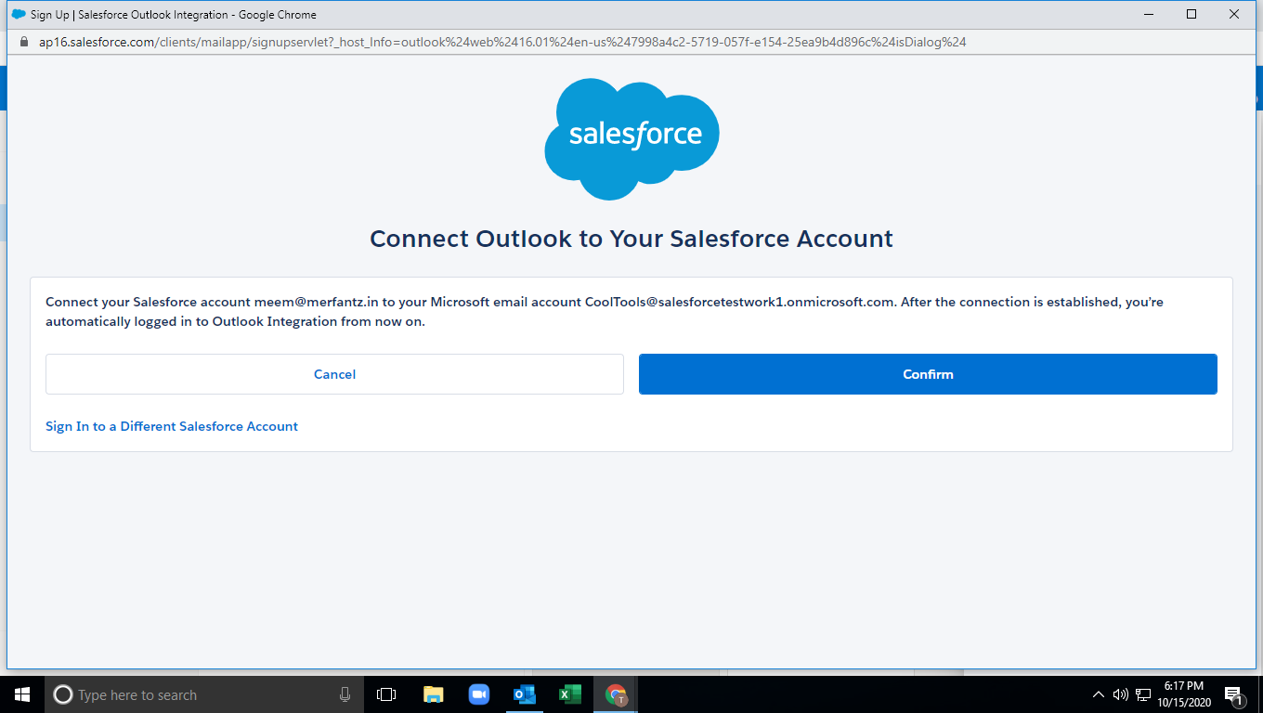Click the Salesforce cloud logo
Image resolution: width=1263 pixels, height=713 pixels.
click(x=631, y=139)
